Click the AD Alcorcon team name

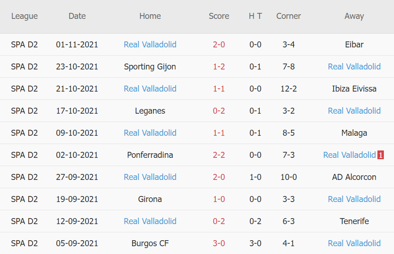pyautogui.click(x=354, y=177)
